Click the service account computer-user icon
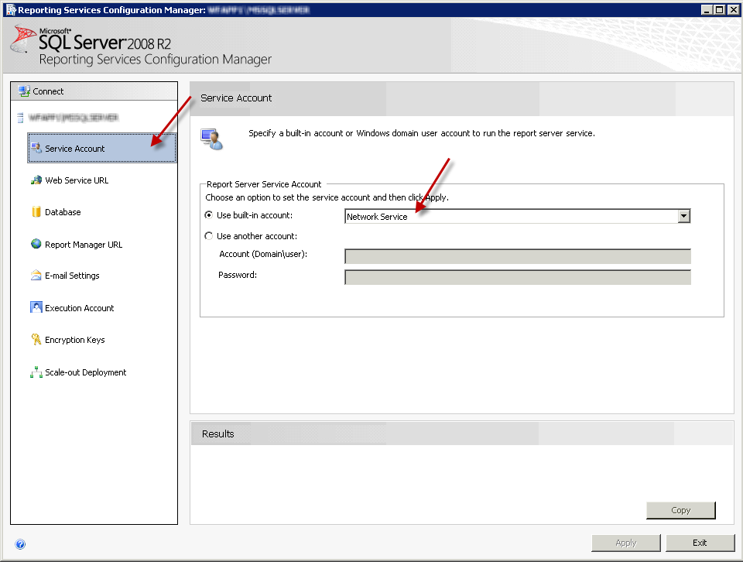 [211, 139]
